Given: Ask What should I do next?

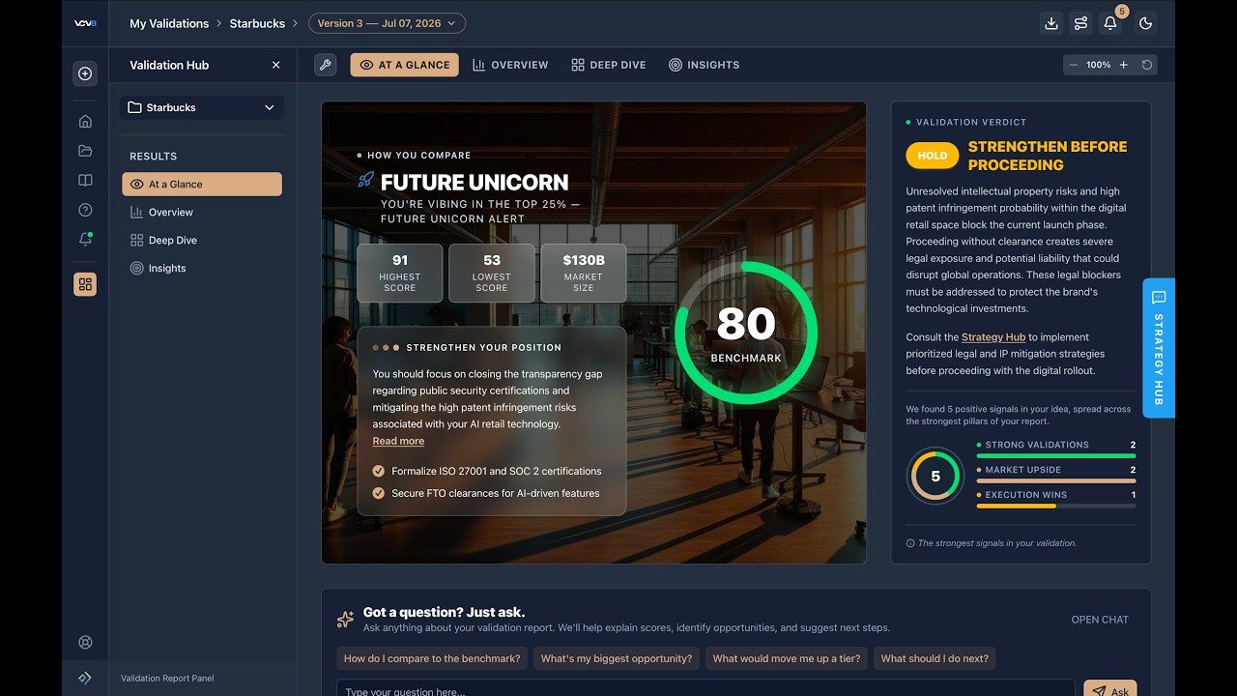Looking at the screenshot, I should pyautogui.click(x=935, y=658).
